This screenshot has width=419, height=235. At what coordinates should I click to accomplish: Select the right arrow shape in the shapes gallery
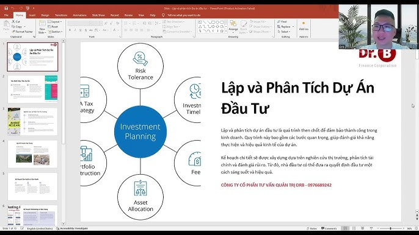click(213, 26)
